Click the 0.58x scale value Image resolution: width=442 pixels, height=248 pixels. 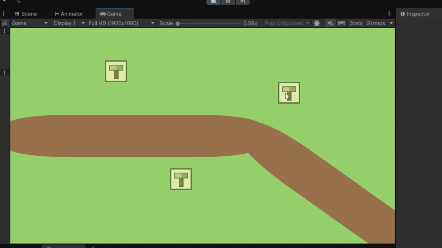250,23
